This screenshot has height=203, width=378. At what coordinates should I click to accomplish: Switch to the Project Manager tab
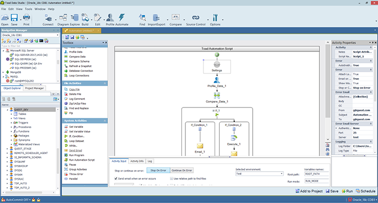click(34, 88)
